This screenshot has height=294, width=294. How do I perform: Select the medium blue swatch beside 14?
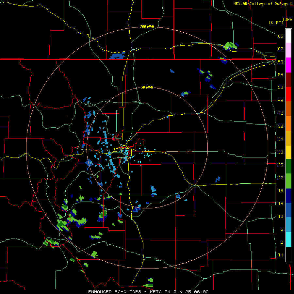(288, 210)
